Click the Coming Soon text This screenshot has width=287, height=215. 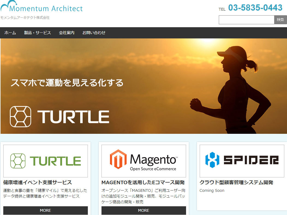212,190
